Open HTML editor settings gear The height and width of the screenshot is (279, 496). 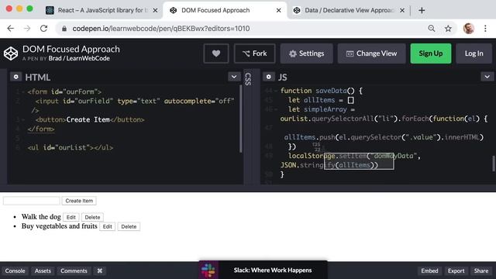point(15,77)
